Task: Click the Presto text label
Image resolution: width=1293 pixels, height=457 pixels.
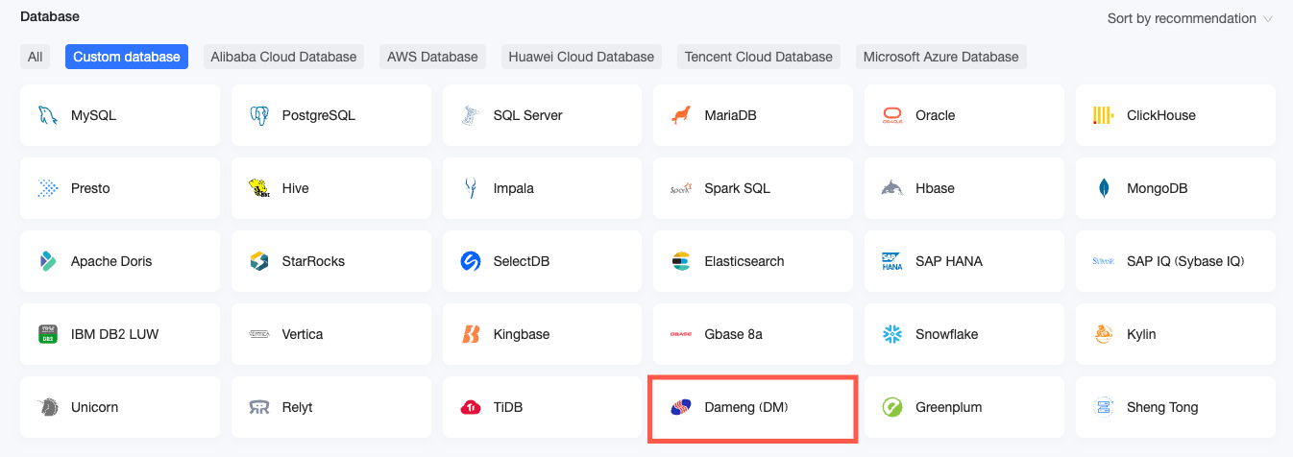Action: [x=90, y=188]
